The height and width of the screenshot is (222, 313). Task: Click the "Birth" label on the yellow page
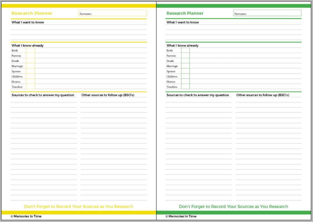click(15, 50)
